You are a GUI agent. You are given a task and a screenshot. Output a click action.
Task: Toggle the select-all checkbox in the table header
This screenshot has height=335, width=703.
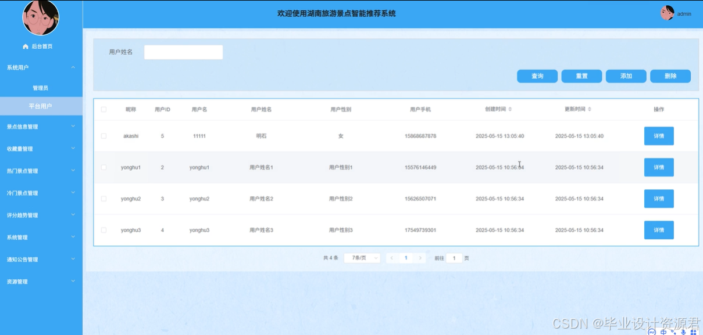coord(104,109)
